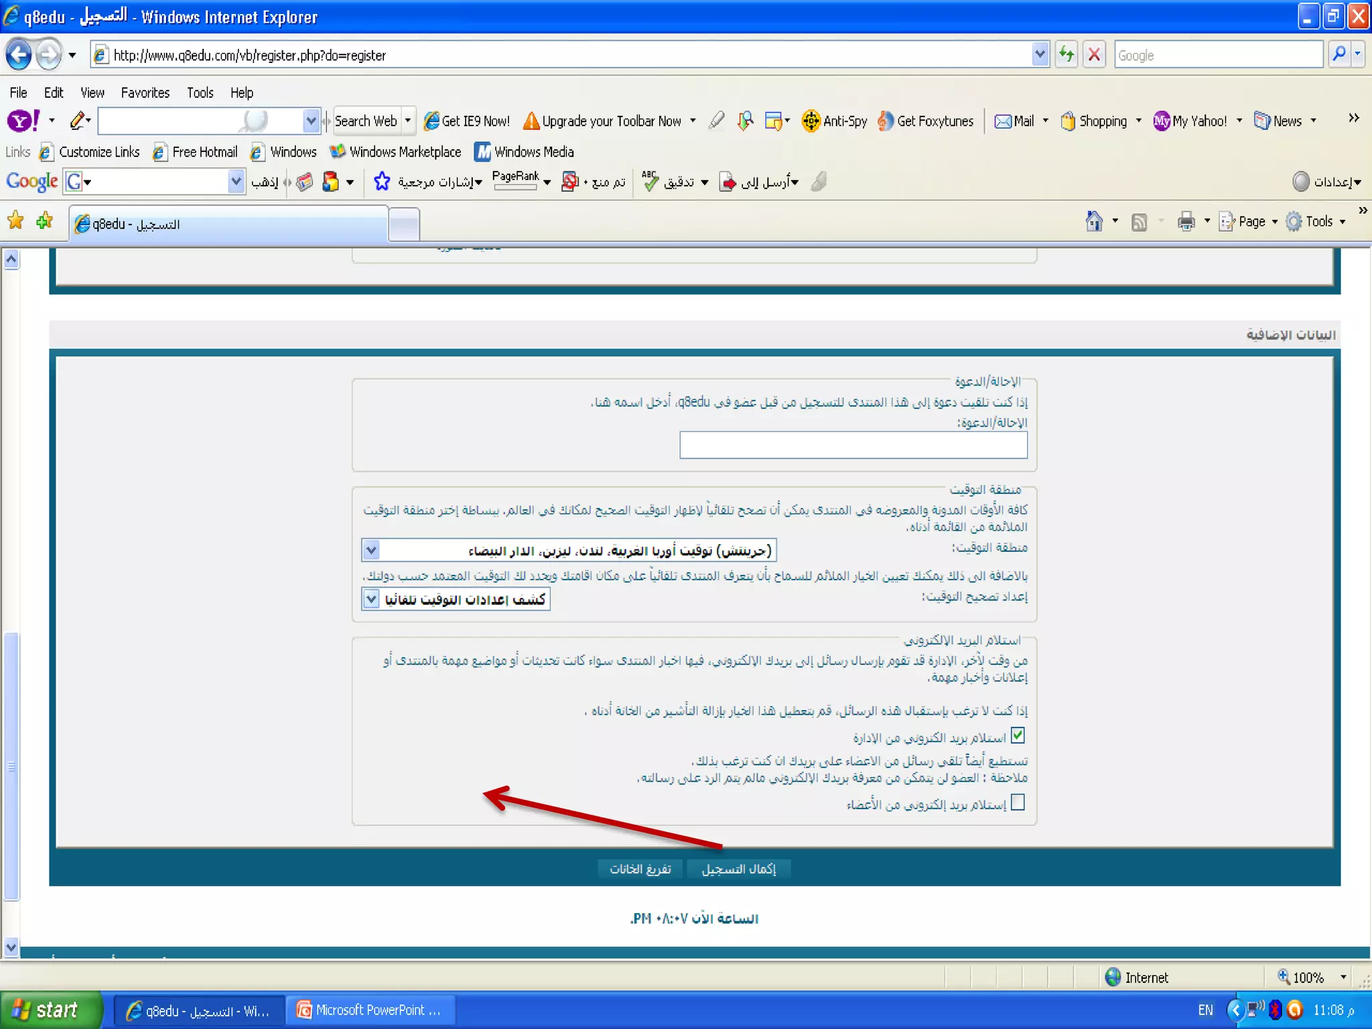Open Favorites Center star icon
This screenshot has height=1029, width=1372.
coord(15,220)
